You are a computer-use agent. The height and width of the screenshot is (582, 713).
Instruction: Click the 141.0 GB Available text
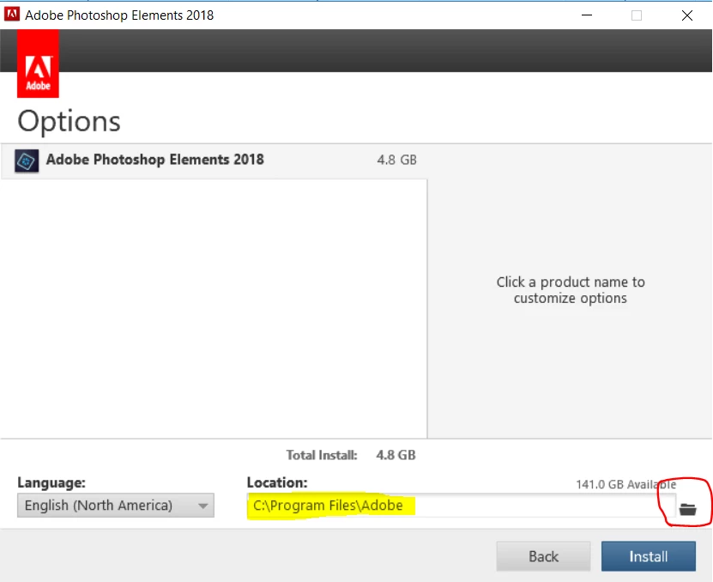click(x=625, y=484)
